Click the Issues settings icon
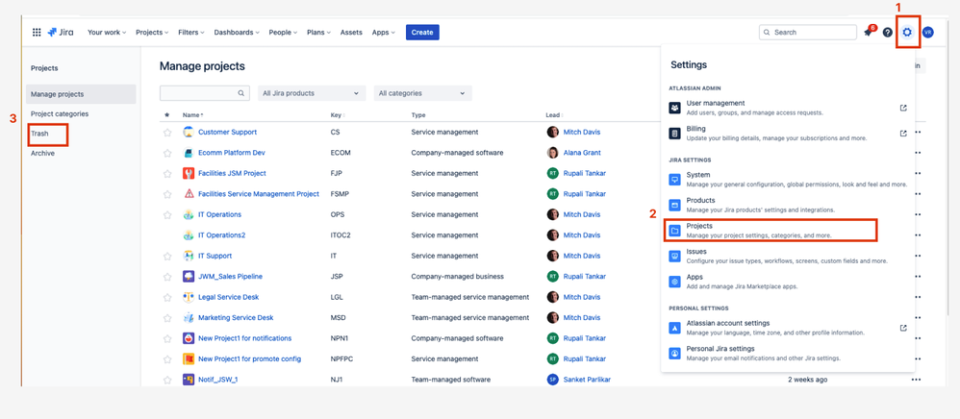This screenshot has width=960, height=419. click(674, 256)
